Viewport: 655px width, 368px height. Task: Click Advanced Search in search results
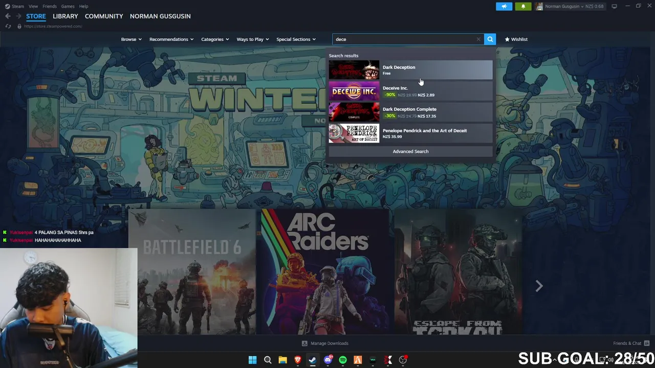410,151
